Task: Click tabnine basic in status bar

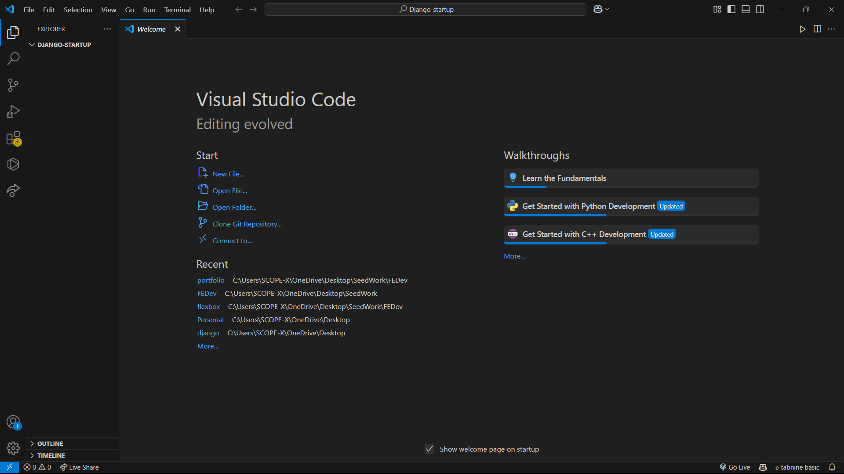Action: tap(797, 467)
